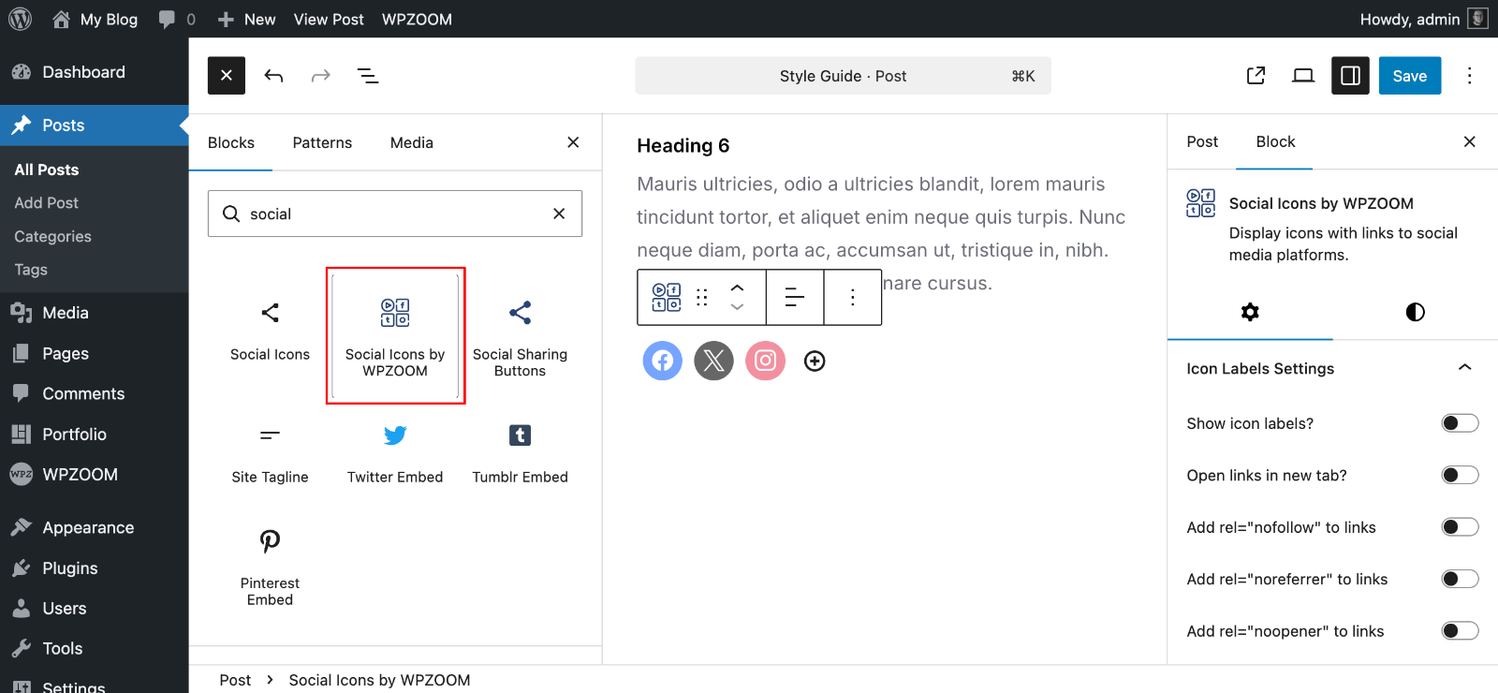Image resolution: width=1498 pixels, height=693 pixels.
Task: Close the block inserter with X toggle
Action: tap(227, 76)
